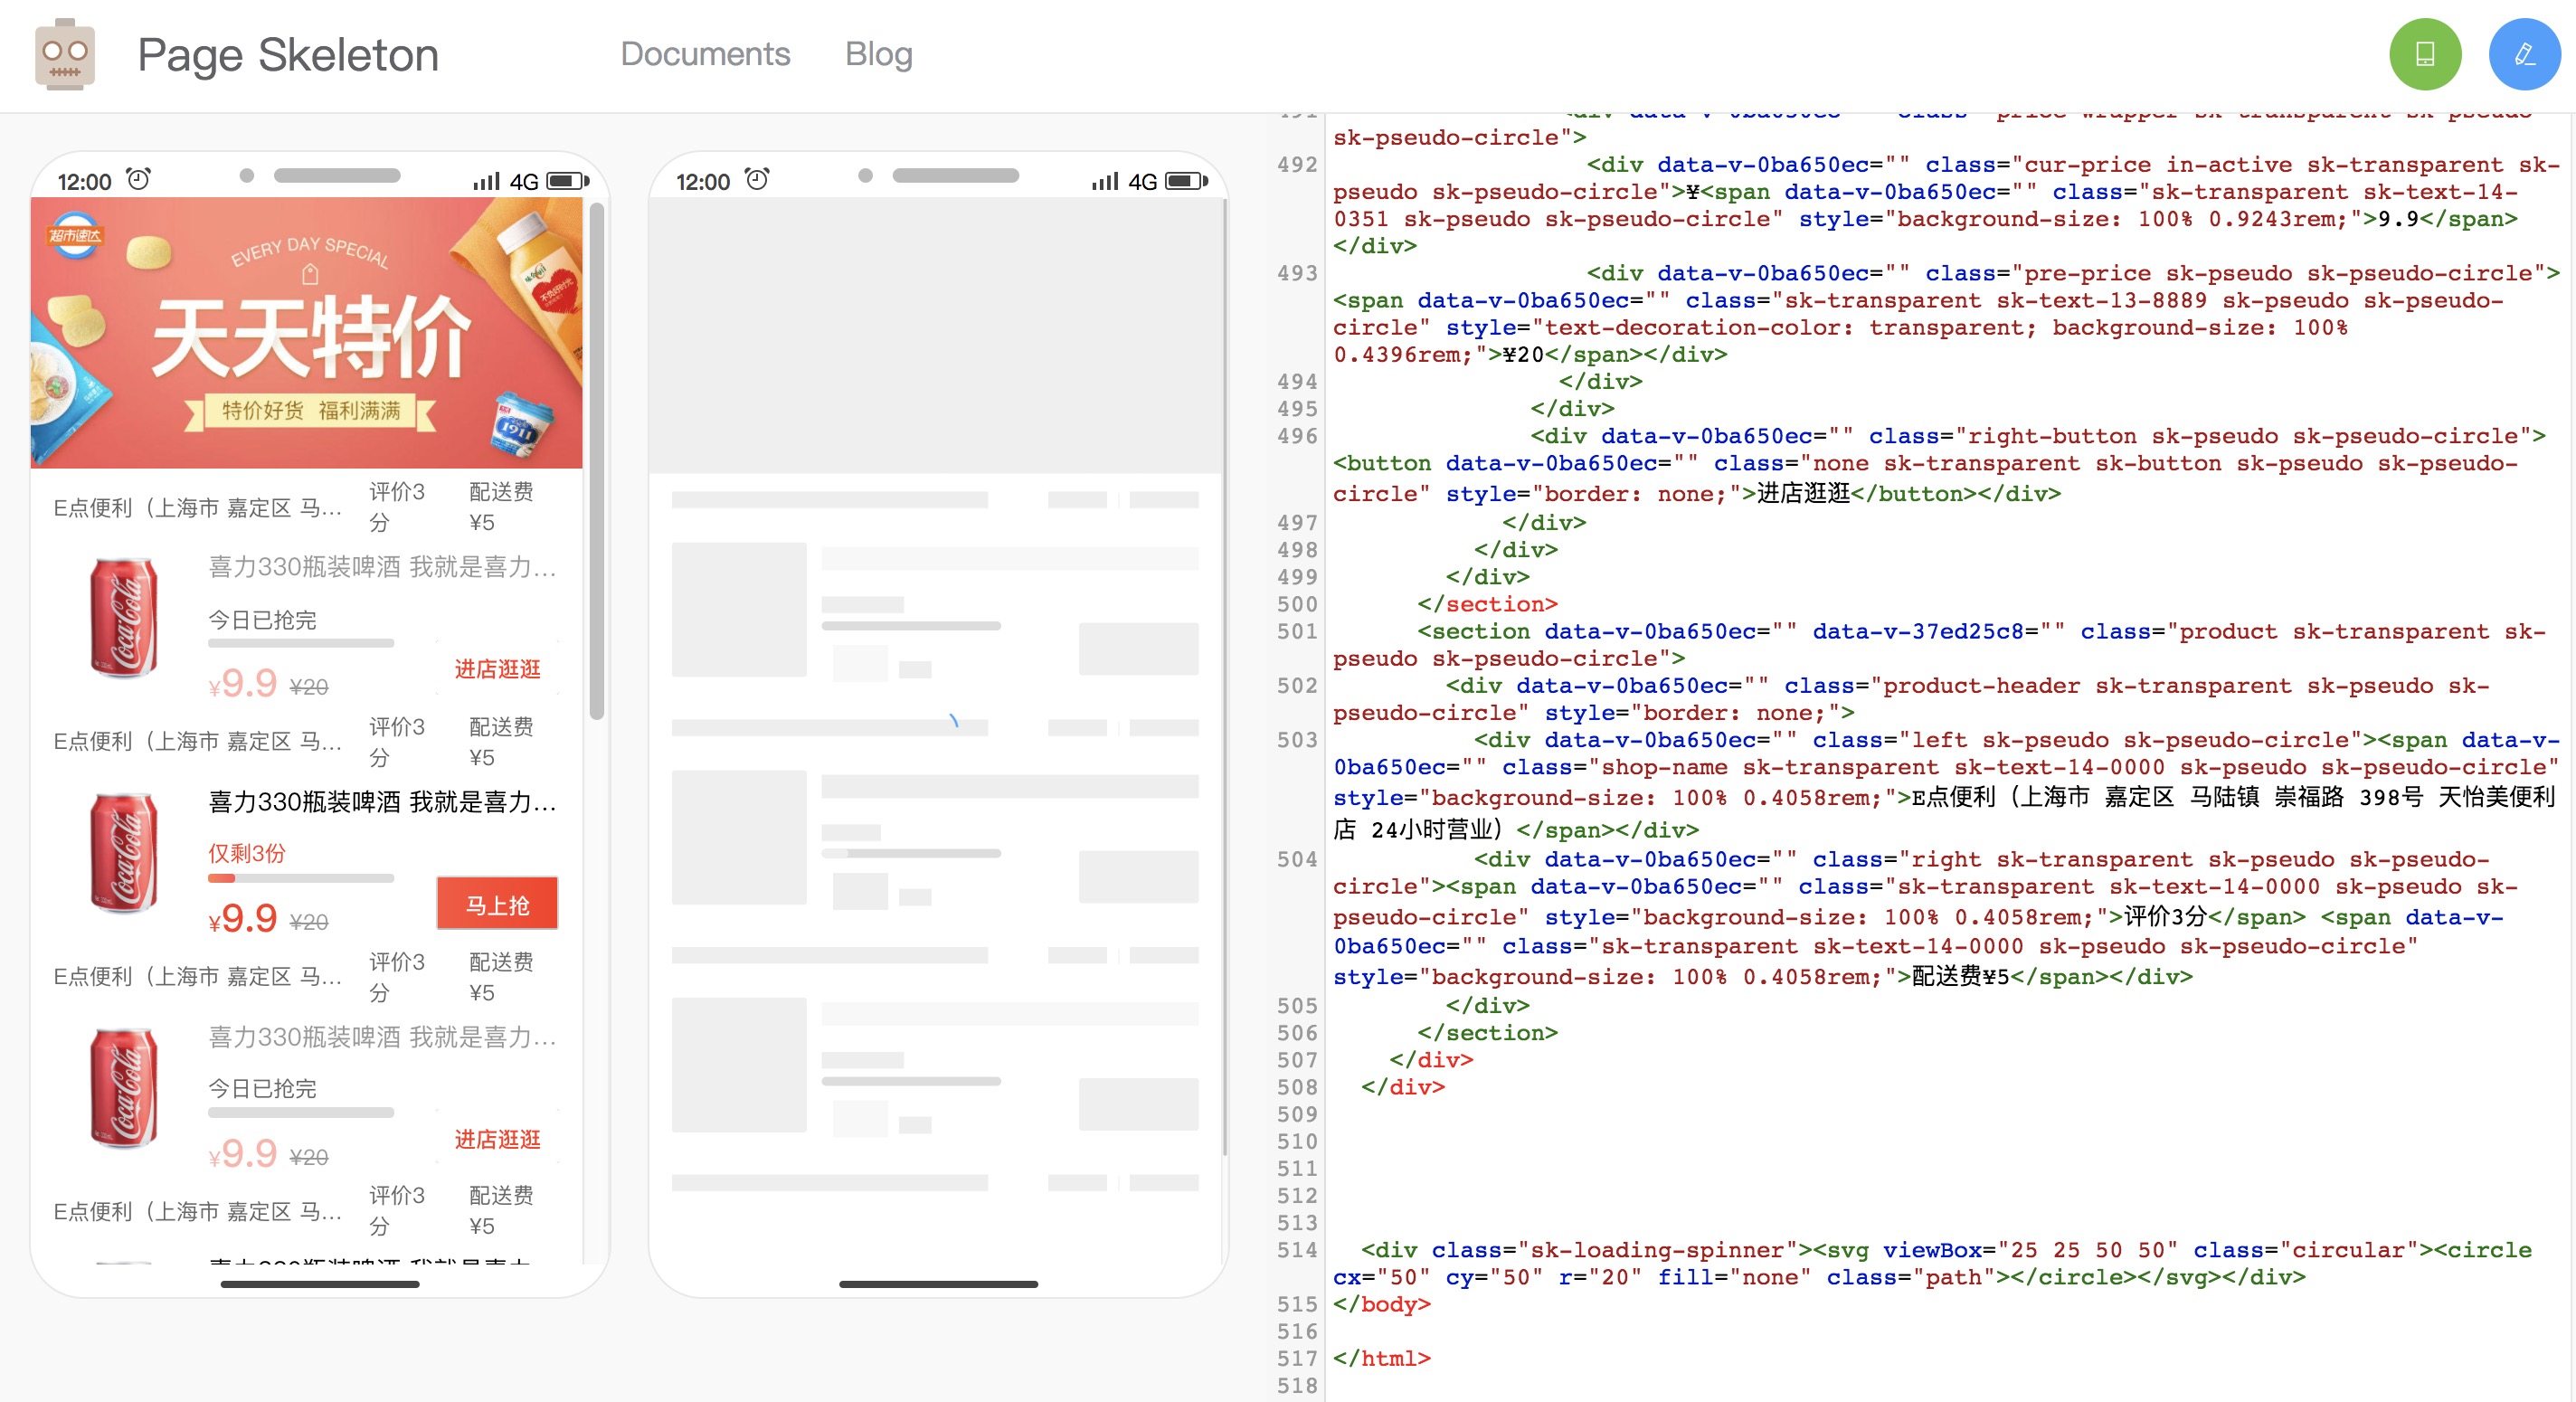This screenshot has height=1402, width=2576.
Task: Click the battery icon in right phone status bar
Action: point(1186,181)
